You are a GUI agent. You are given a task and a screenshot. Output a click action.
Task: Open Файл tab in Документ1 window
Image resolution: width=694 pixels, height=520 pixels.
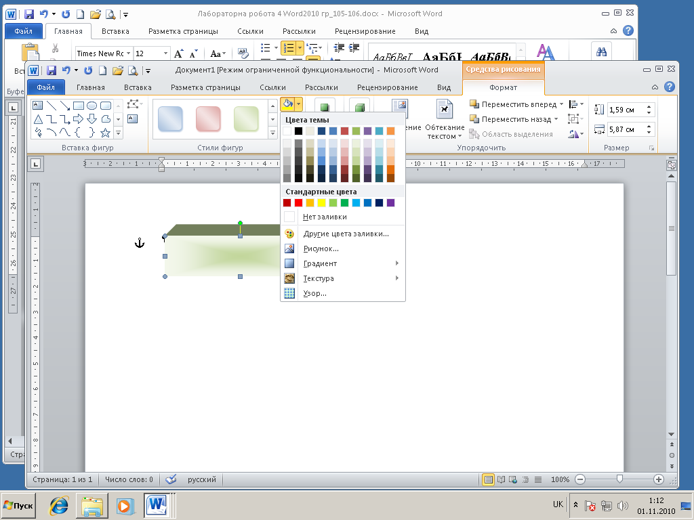click(x=46, y=87)
